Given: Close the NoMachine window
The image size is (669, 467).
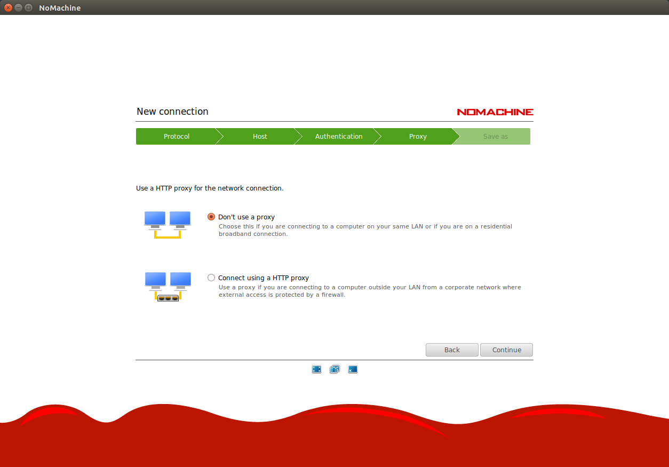Looking at the screenshot, I should [x=8, y=8].
